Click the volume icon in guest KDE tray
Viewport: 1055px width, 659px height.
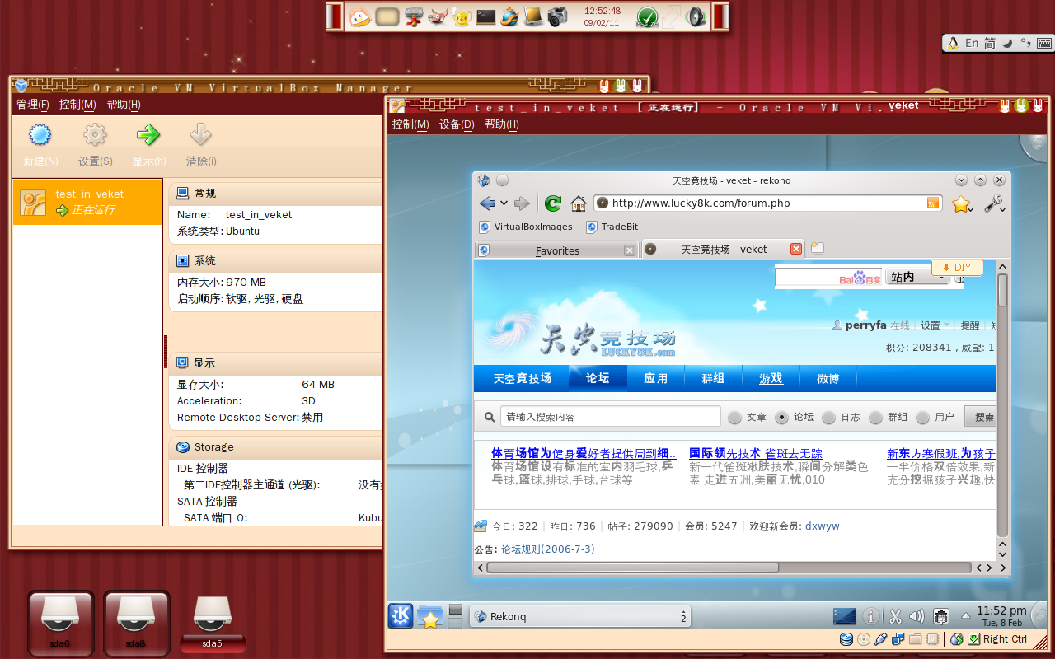coord(917,616)
